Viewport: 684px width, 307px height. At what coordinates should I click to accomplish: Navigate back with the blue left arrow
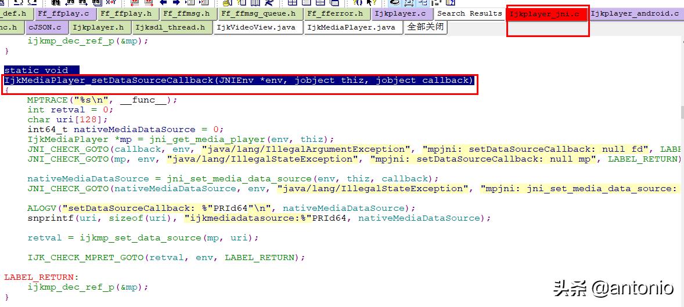(164, 2)
